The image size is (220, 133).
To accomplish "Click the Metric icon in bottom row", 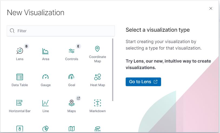I will (20, 129).
